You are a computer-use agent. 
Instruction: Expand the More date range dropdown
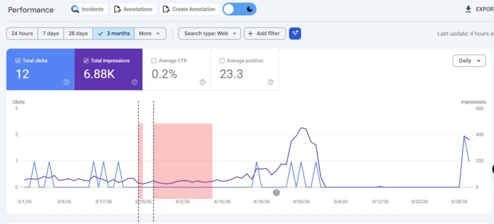150,33
